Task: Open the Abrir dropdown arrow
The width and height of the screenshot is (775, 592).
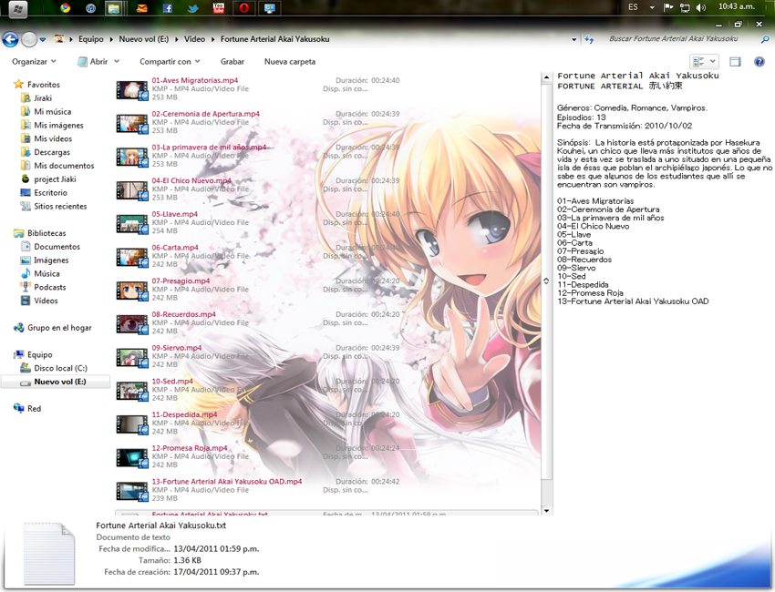Action: [117, 62]
